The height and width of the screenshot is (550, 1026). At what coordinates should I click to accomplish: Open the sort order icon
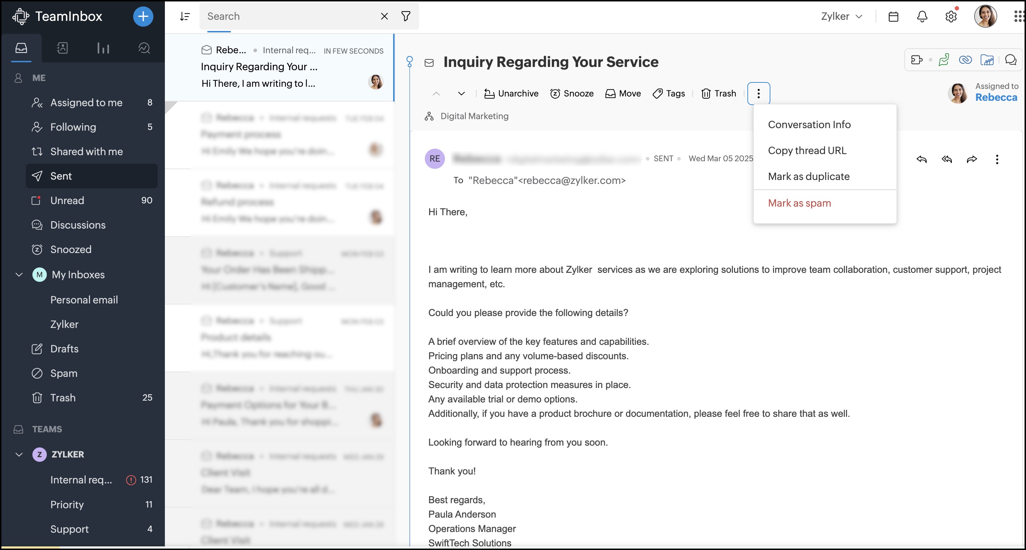pyautogui.click(x=185, y=16)
